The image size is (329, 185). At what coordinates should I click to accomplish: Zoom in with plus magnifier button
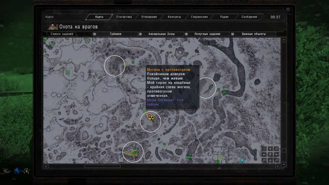point(276,149)
